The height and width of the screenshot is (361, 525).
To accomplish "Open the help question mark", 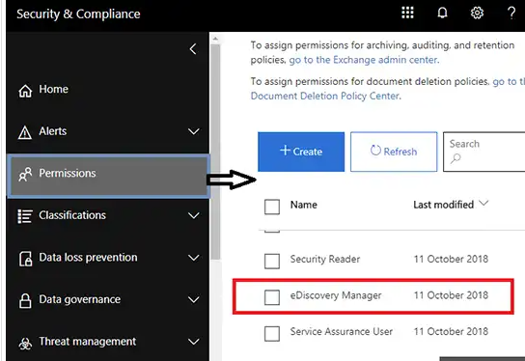I will pyautogui.click(x=511, y=14).
